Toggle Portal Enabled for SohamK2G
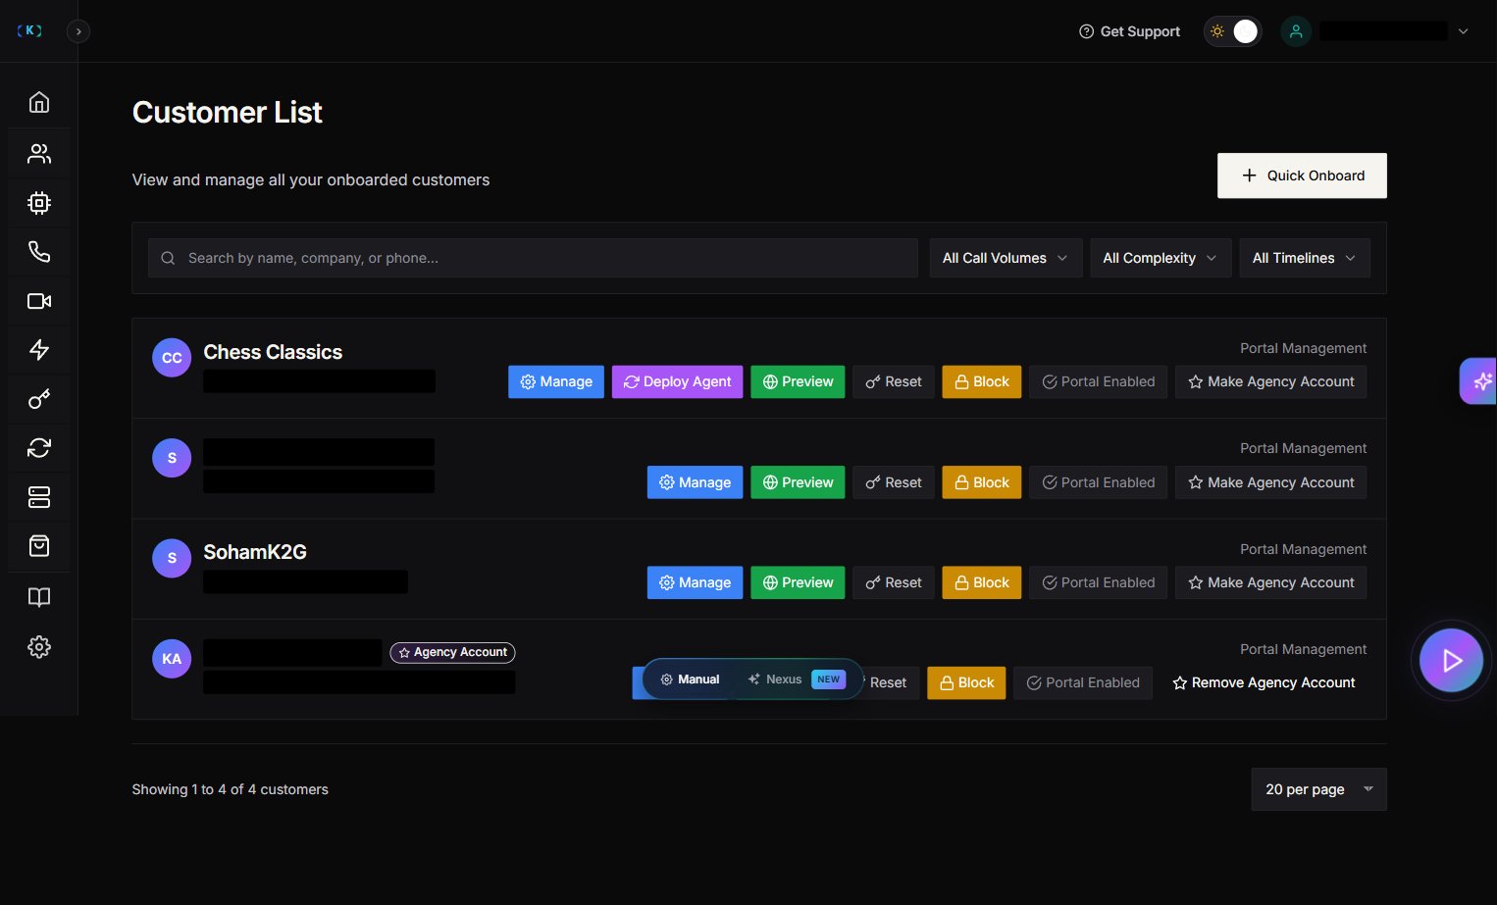Screen dimensions: 1497x905 click(1099, 582)
